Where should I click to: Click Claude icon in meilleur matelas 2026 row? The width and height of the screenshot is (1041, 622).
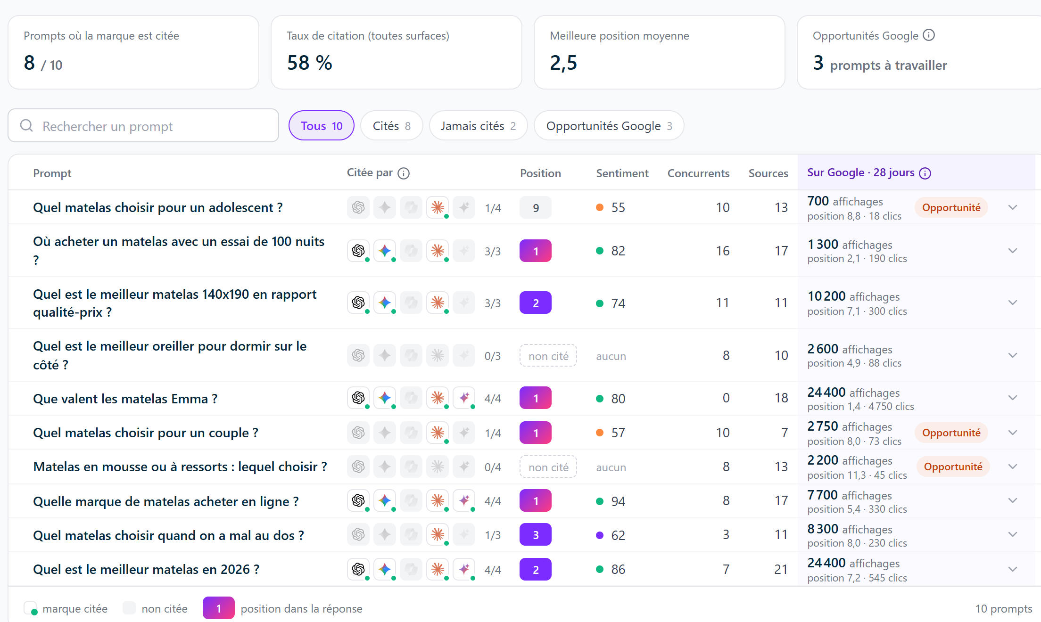438,569
